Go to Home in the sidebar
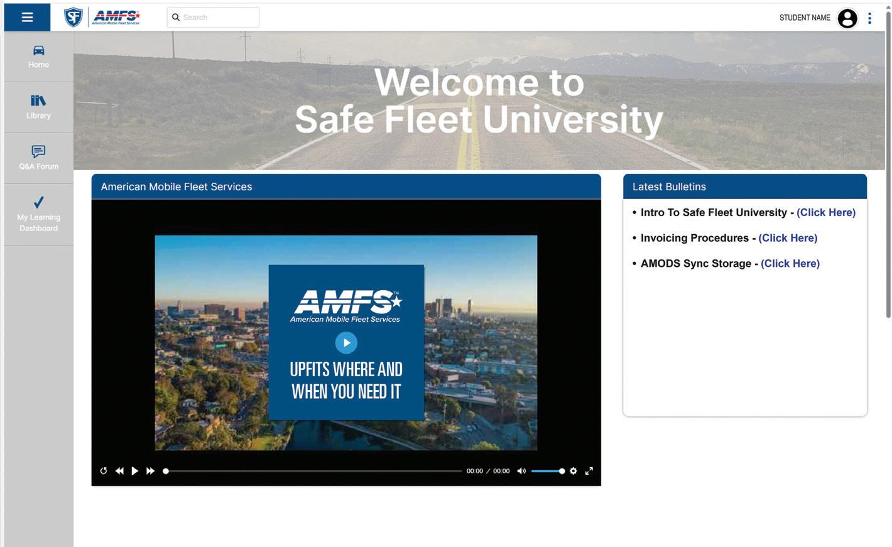This screenshot has height=547, width=892. [38, 57]
